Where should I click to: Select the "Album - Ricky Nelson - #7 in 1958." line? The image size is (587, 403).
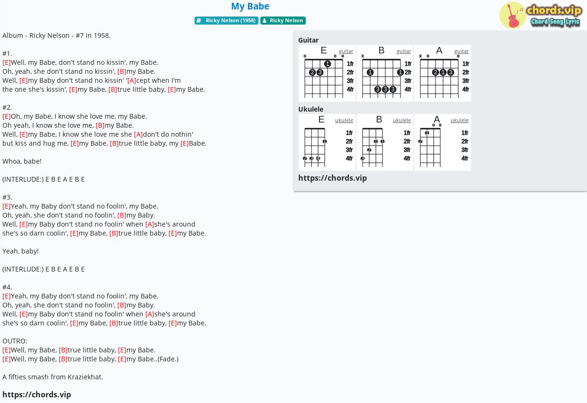point(56,35)
